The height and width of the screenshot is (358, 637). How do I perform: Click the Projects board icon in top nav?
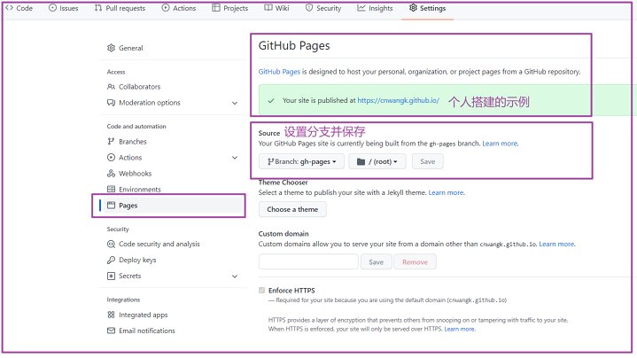216,8
